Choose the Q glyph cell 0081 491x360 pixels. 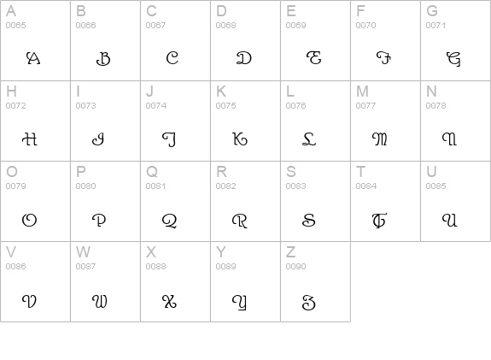pyautogui.click(x=176, y=201)
